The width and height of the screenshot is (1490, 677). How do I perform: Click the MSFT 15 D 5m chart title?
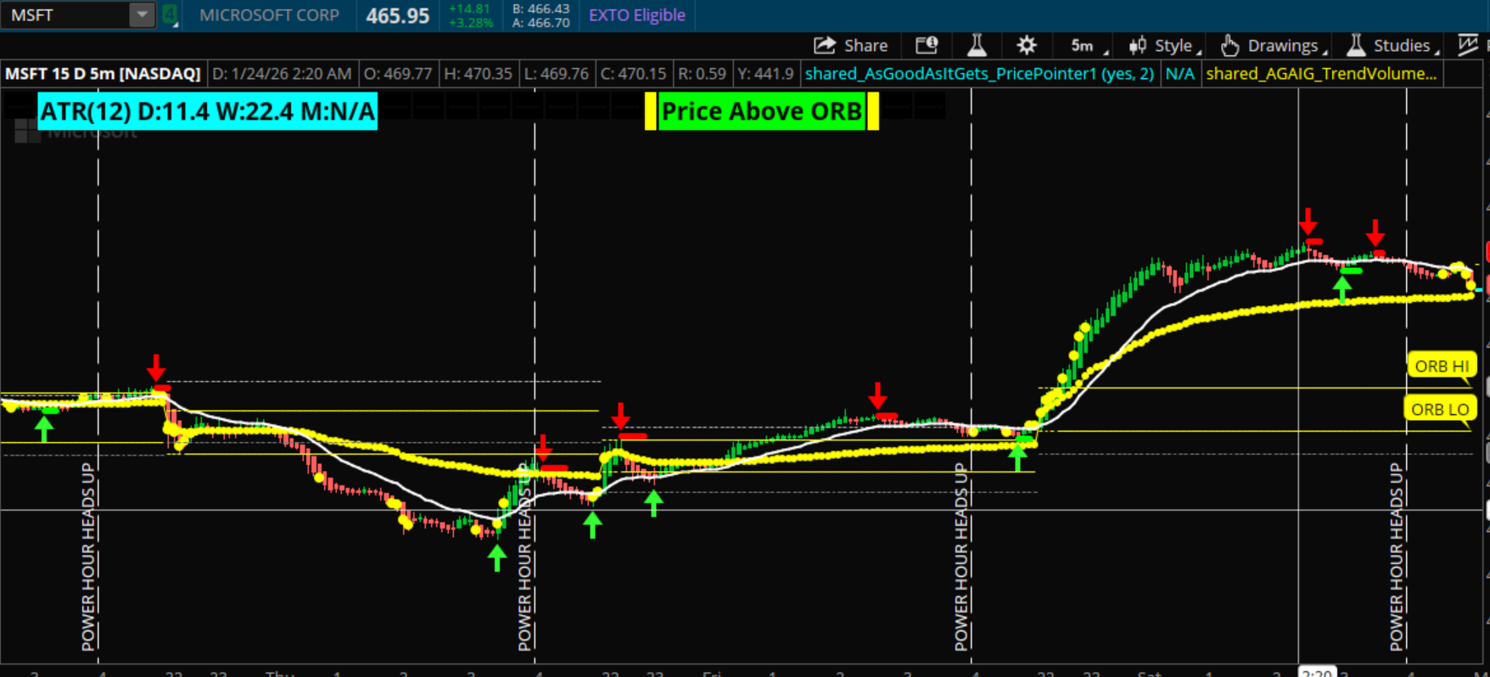103,74
